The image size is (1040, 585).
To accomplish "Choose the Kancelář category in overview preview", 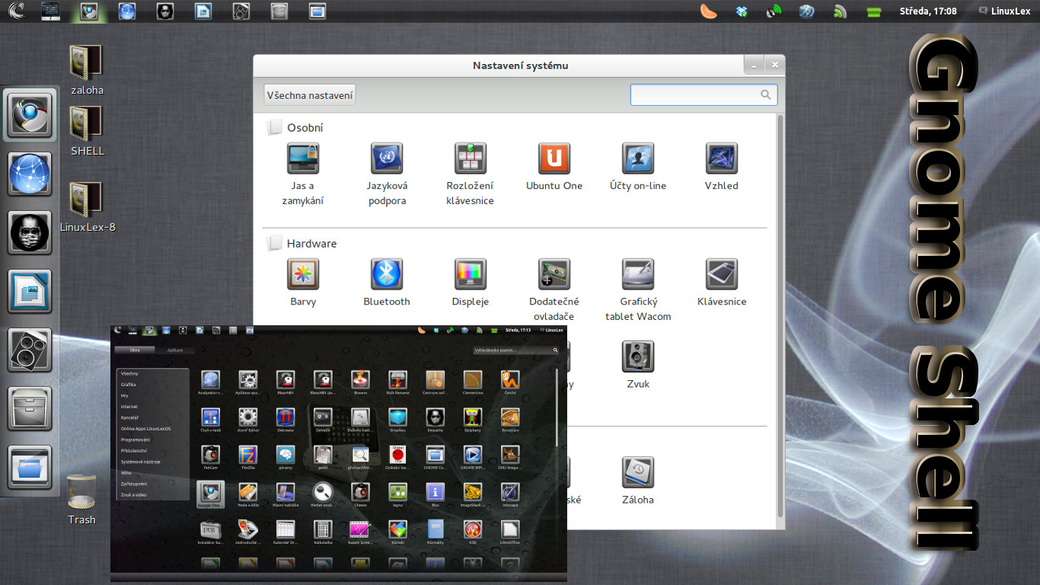I will tap(129, 417).
